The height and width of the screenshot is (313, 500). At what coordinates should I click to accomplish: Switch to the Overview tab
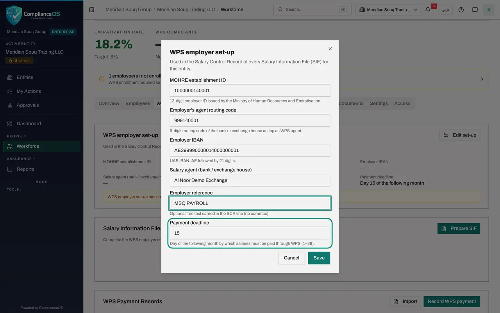(x=109, y=103)
